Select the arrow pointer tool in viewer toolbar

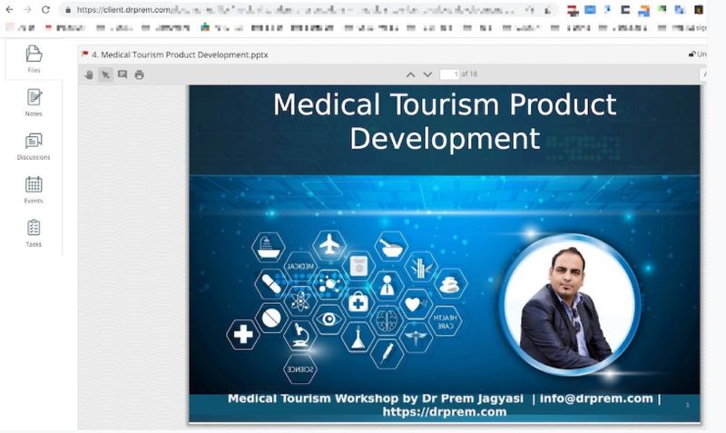coord(105,74)
